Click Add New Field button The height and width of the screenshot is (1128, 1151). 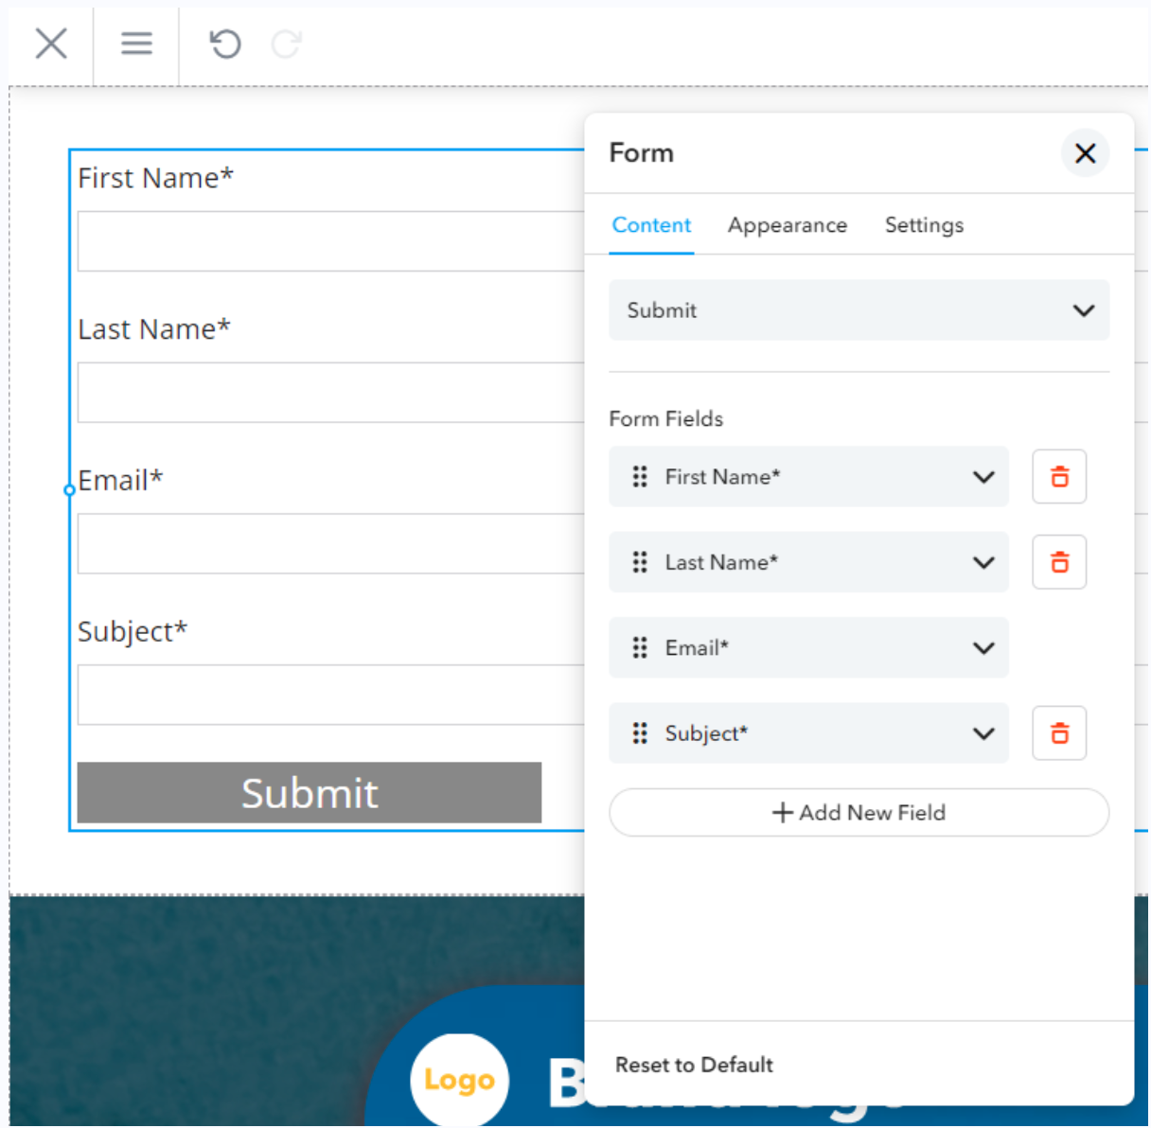pyautogui.click(x=859, y=813)
